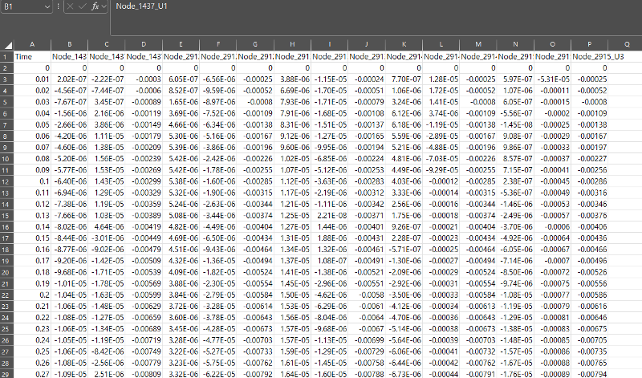This screenshot has width=642, height=378.
Task: Select column O header
Action: 552,45
